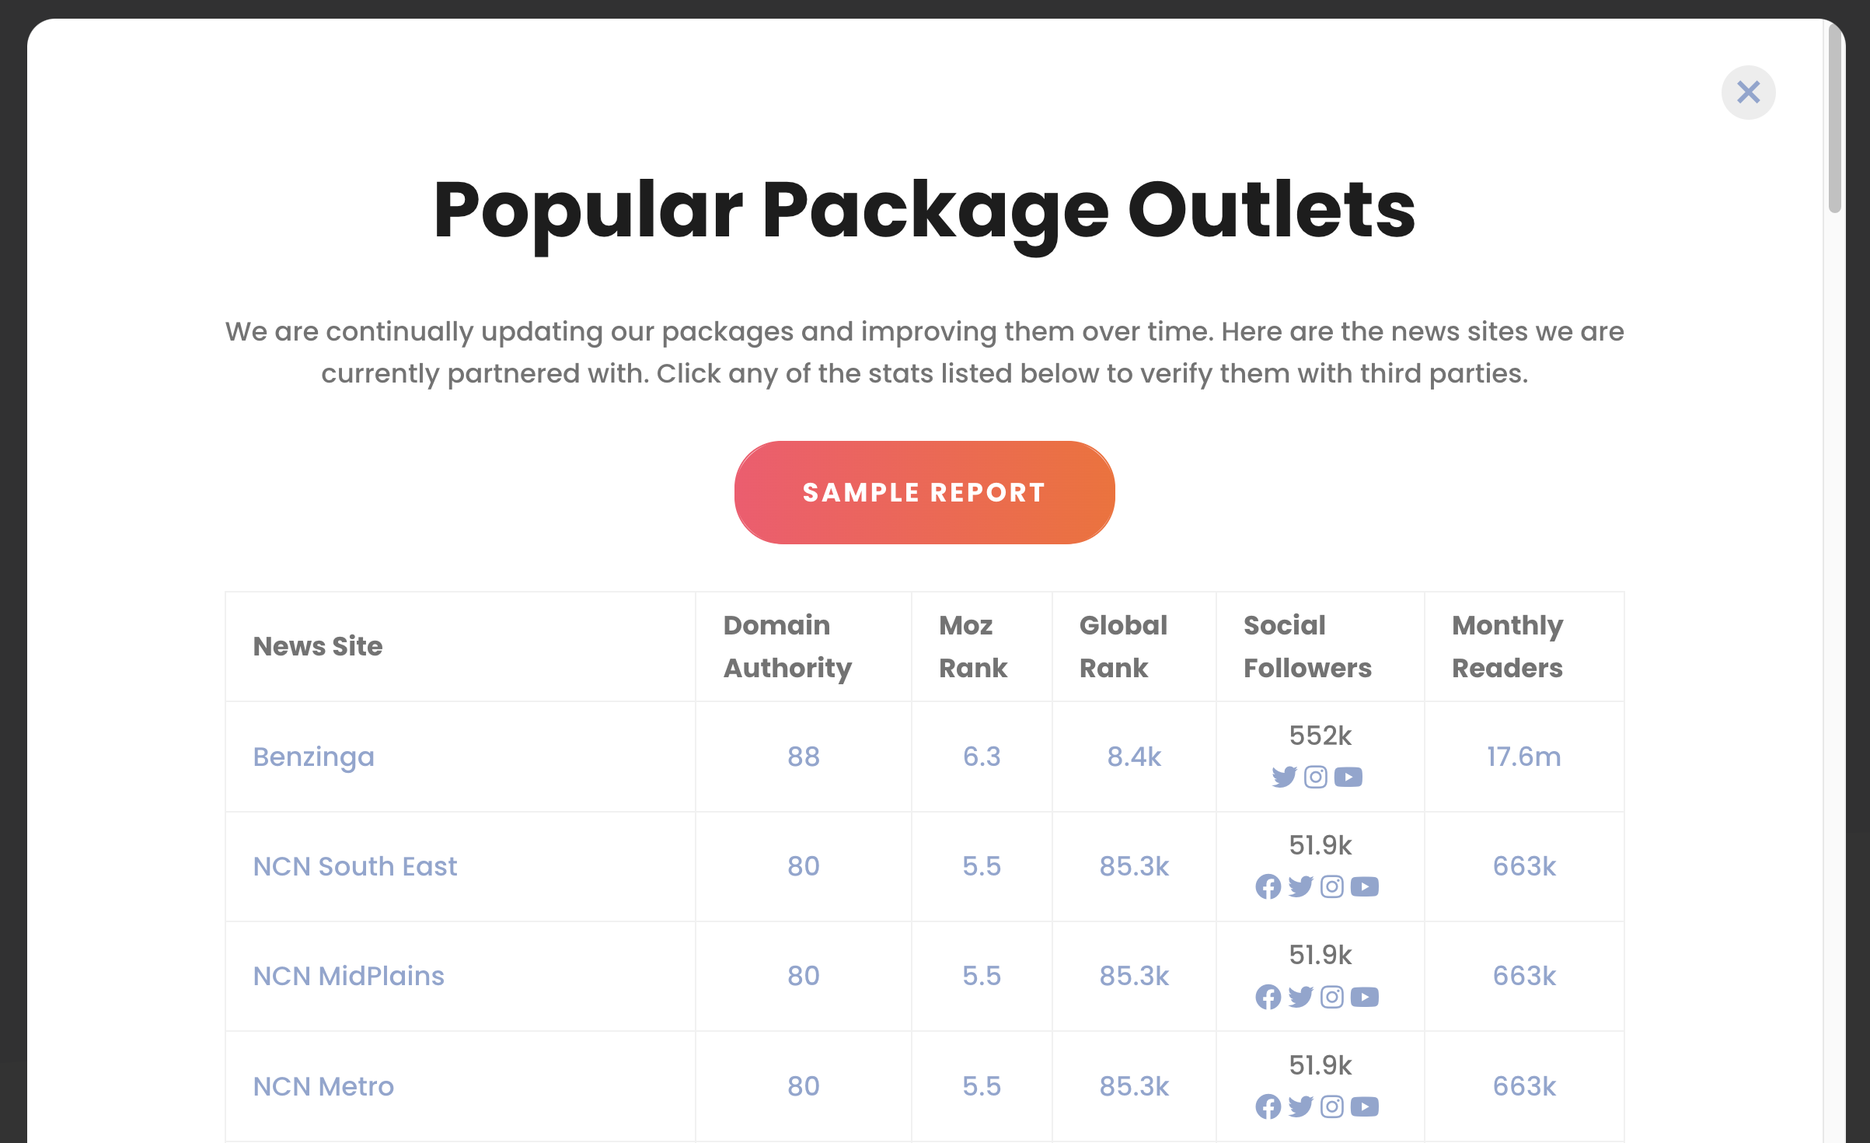Image resolution: width=1870 pixels, height=1143 pixels.
Task: Open the NCN South East link
Action: 355,866
